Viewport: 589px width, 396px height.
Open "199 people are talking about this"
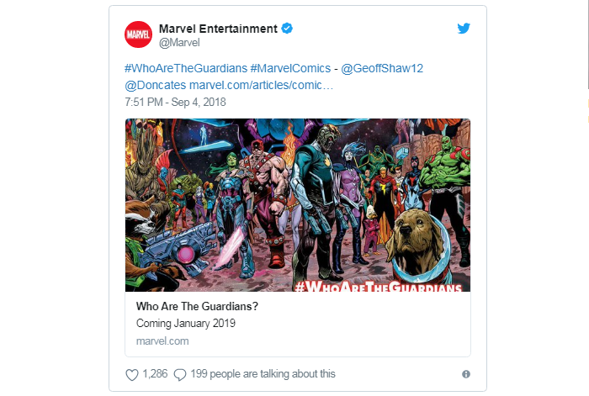click(x=263, y=374)
